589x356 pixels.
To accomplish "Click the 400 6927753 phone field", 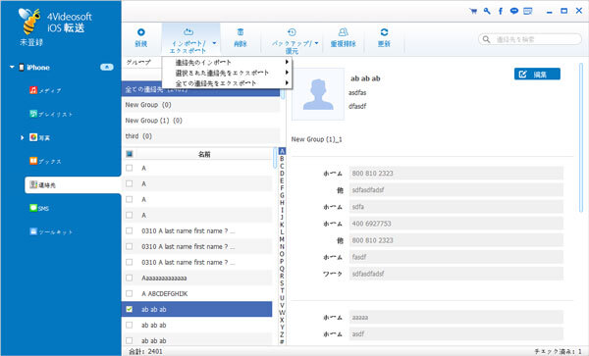I will 456,224.
